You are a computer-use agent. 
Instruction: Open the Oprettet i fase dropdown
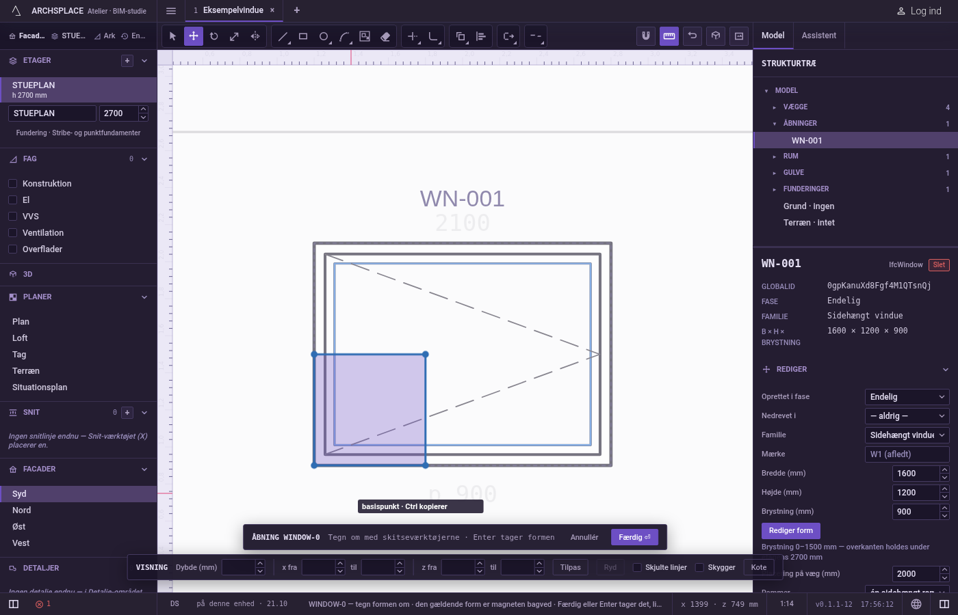[907, 397]
